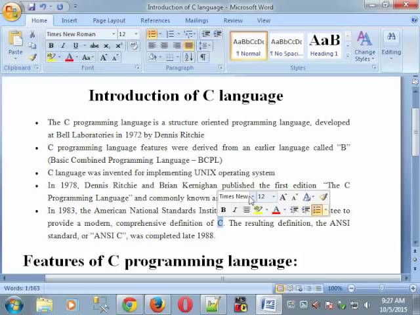Shrink font size in the ribbon
420x315 pixels.
115,57
